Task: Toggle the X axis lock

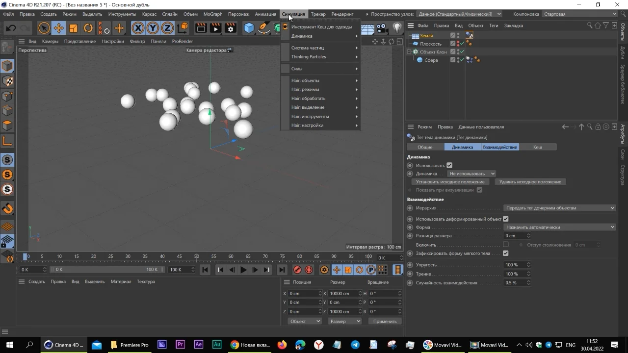Action: tap(138, 28)
